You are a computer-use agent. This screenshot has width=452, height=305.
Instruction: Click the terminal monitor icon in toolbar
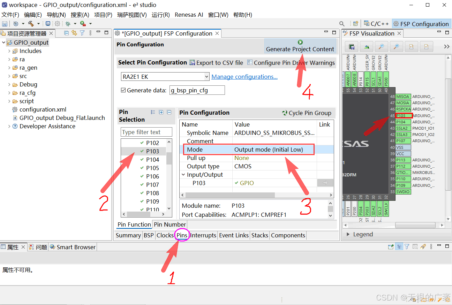tap(48, 24)
